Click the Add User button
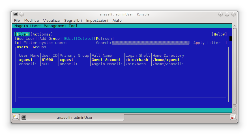 click(x=26, y=38)
